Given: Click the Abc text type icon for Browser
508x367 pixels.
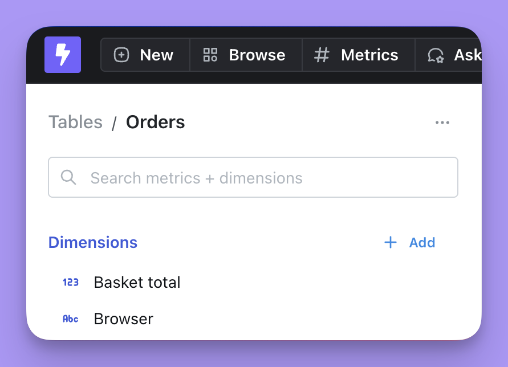Looking at the screenshot, I should coord(70,319).
